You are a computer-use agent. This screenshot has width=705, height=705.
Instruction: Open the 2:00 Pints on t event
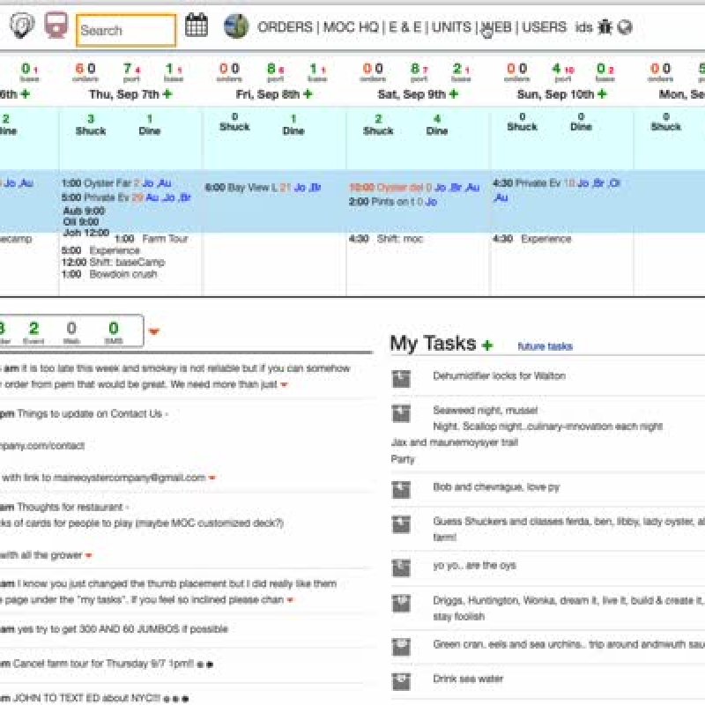[382, 202]
